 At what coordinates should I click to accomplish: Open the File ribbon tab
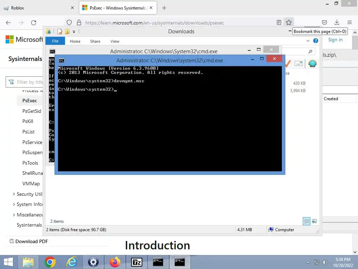point(55,41)
